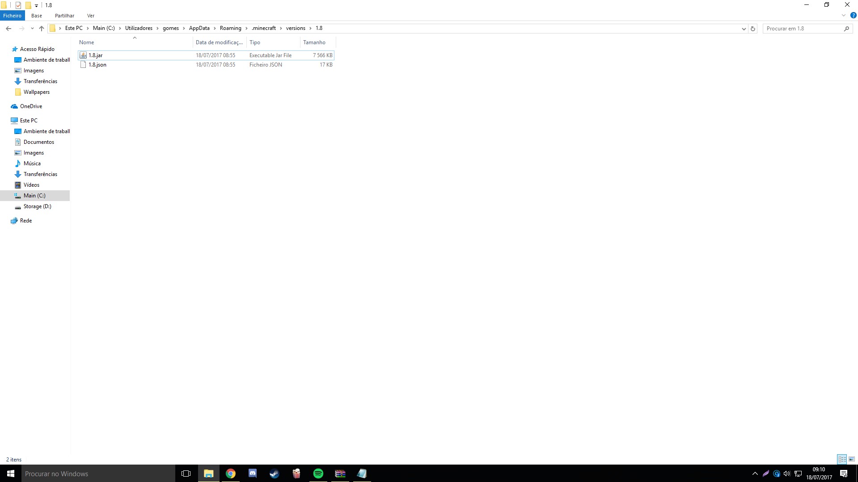
Task: Open Popcorn Time from taskbar
Action: [x=296, y=474]
